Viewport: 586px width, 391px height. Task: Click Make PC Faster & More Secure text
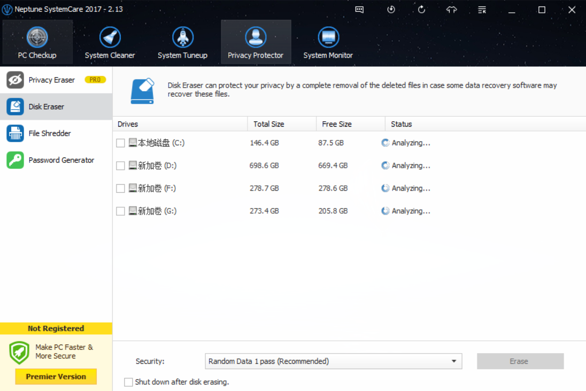(64, 351)
